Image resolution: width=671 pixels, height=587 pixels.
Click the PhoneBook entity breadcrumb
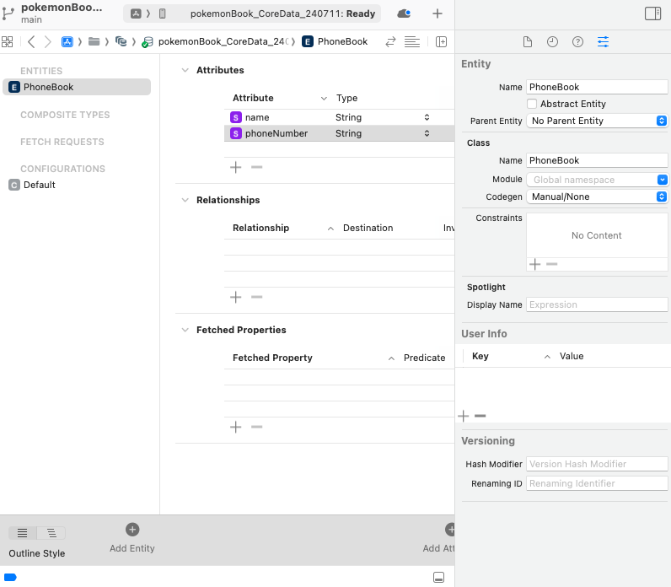(x=335, y=41)
